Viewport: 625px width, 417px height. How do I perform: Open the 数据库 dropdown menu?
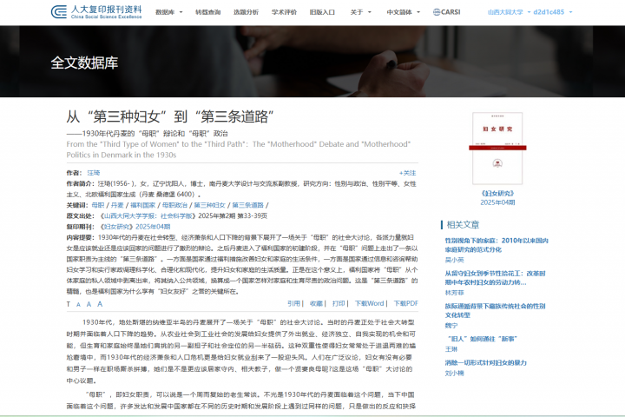(167, 12)
